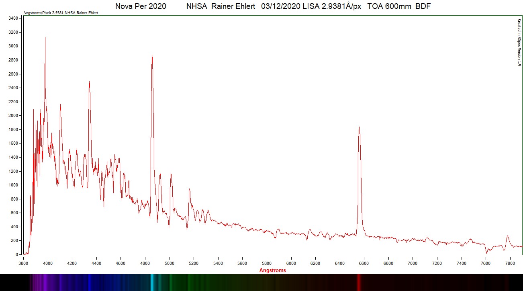The image size is (523, 291).
Task: Click the red emission line in color strip
Action: click(x=359, y=283)
